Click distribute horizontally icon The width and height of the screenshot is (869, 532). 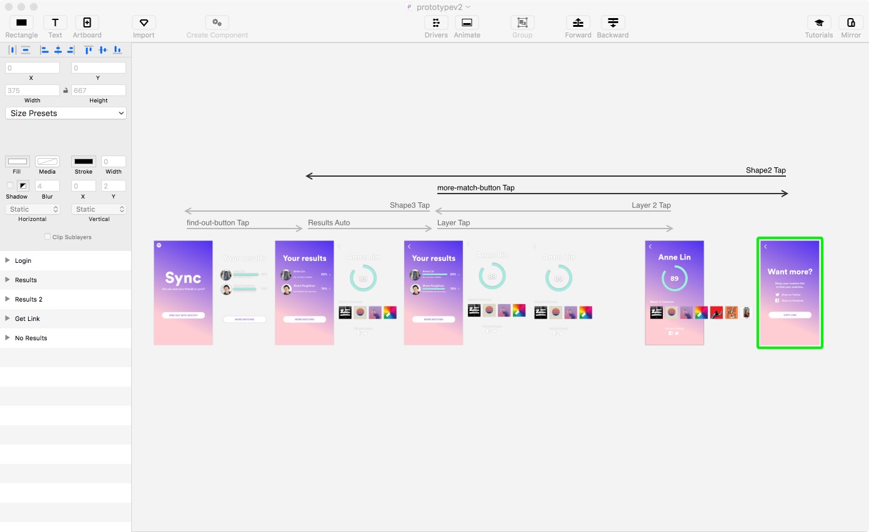tap(12, 50)
